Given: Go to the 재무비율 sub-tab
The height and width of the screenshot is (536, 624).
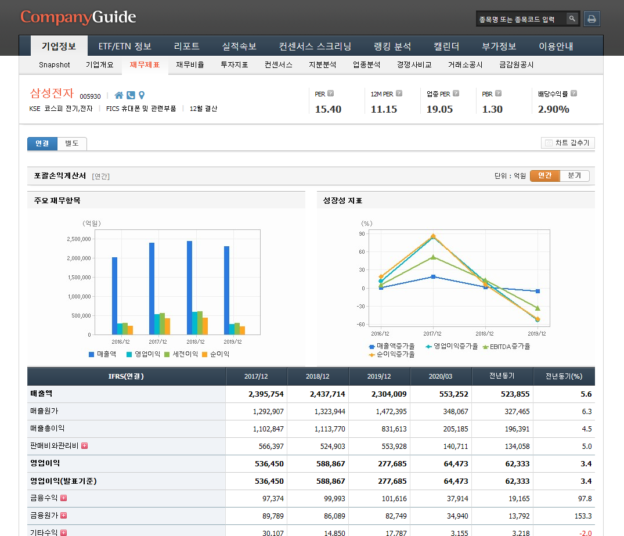Looking at the screenshot, I should coord(190,65).
